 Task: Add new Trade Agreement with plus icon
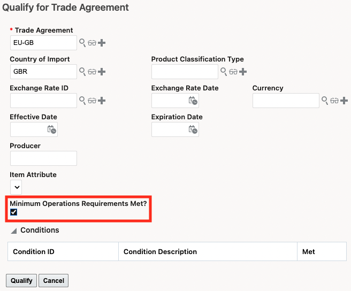click(x=102, y=43)
